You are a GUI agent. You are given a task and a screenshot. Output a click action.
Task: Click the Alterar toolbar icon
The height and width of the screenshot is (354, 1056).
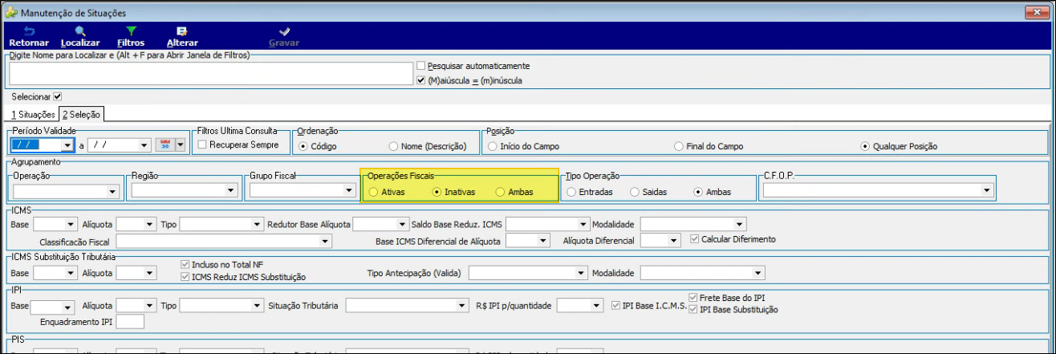(181, 31)
